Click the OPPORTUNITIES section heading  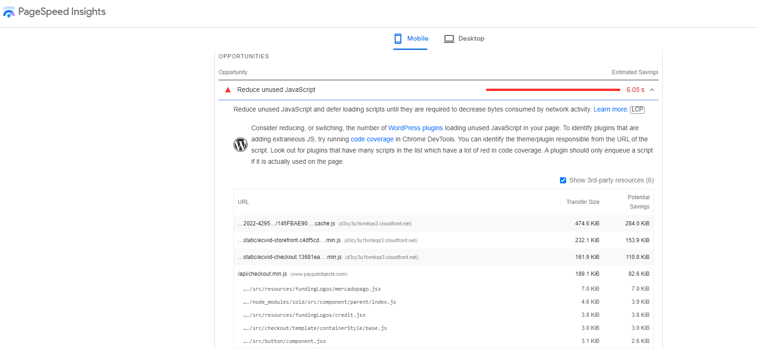pos(244,56)
